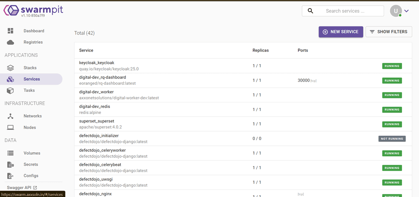
Task: Open the Dashboard icon in sidebar
Action: click(11, 31)
